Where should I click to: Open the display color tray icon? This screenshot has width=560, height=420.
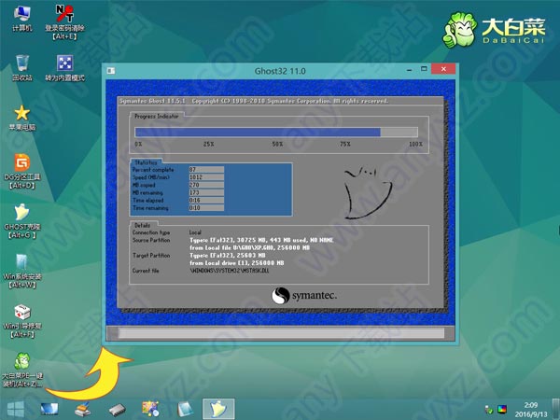coord(502,410)
